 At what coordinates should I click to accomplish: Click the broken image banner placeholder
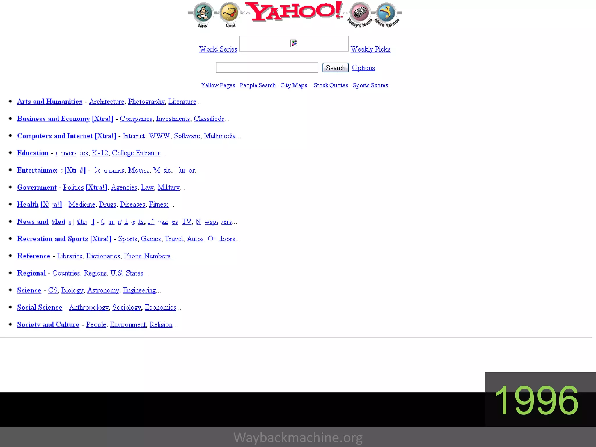(294, 44)
